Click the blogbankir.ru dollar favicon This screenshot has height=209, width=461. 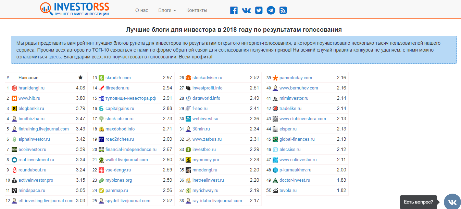[14, 109]
